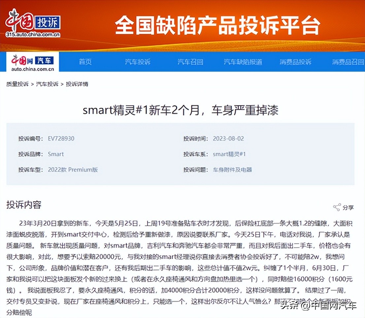Open the 汽车缺陷报道 navigation item
The width and height of the screenshot is (365, 318).
click(x=243, y=61)
